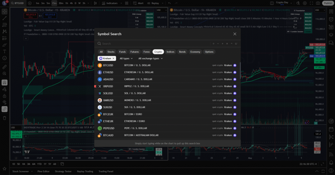Open the All types filter dropdown
The width and height of the screenshot is (335, 175).
[126, 58]
